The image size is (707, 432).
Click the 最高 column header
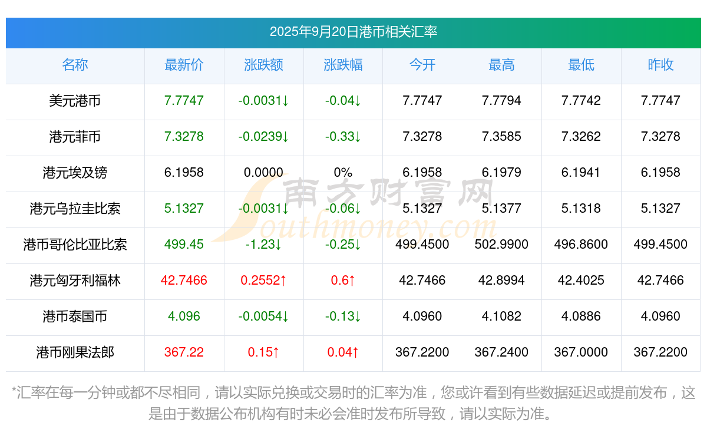[502, 65]
